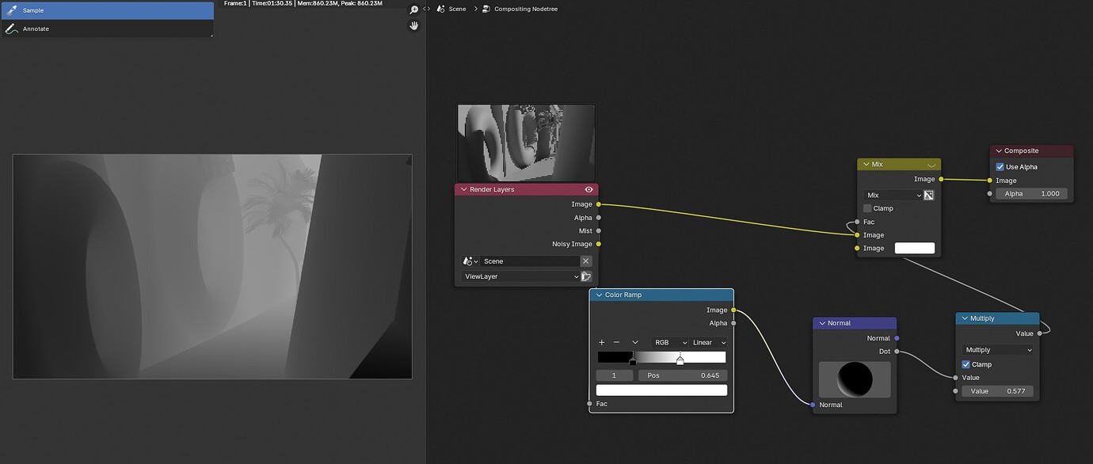Collapse the Color Ramp node
This screenshot has height=464, width=1093.
(599, 295)
